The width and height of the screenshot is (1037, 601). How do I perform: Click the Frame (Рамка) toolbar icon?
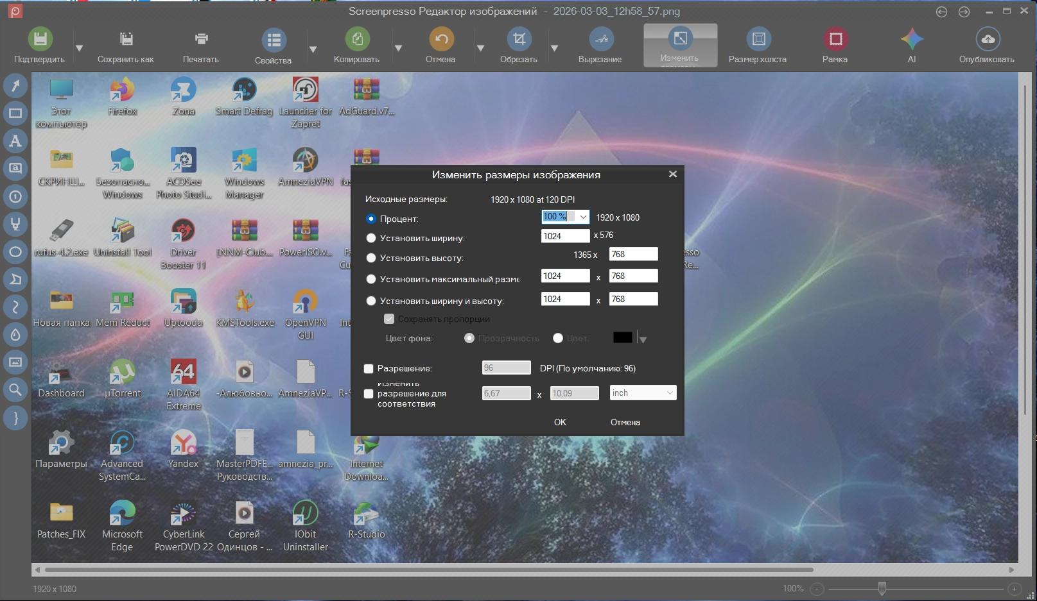click(x=835, y=40)
